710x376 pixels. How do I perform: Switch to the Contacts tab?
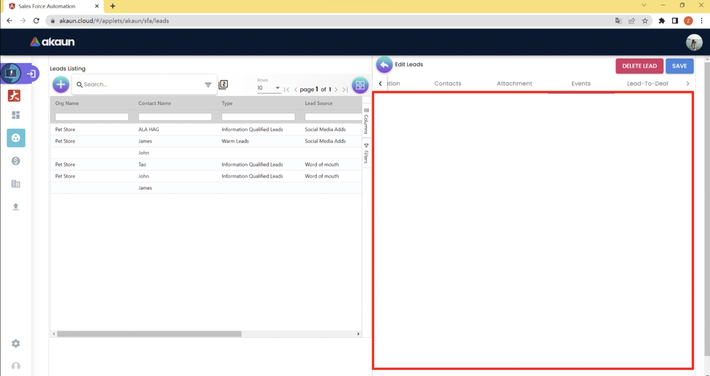(448, 83)
